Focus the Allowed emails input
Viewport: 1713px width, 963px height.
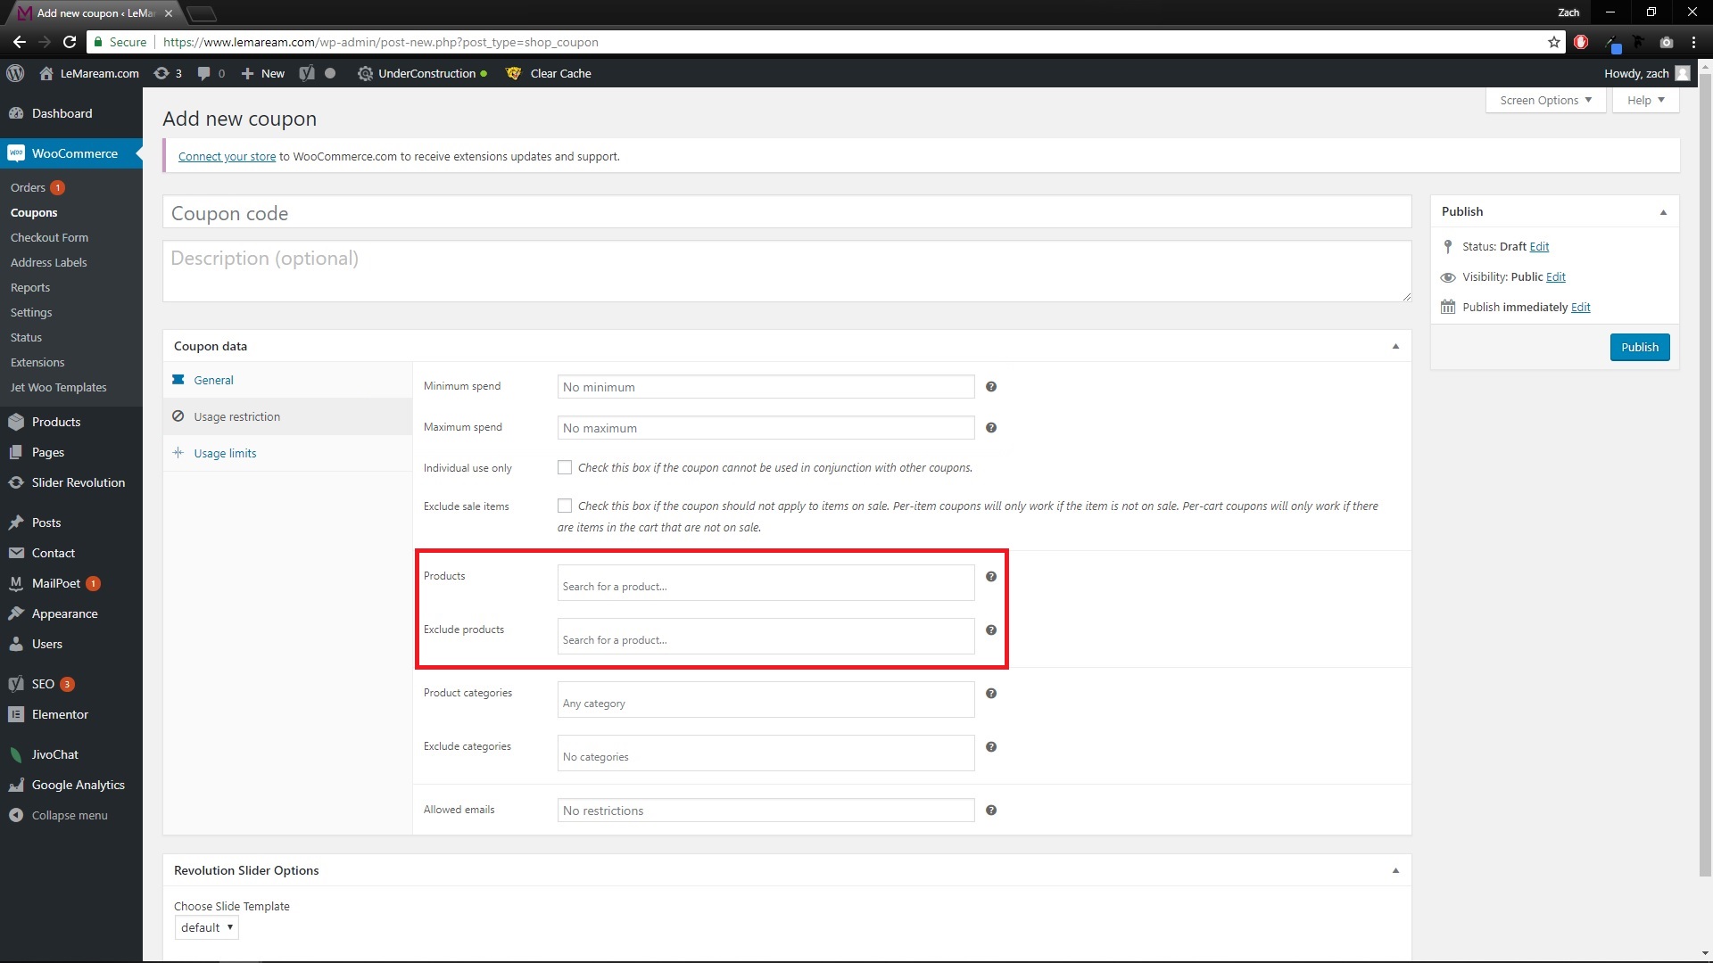765,811
